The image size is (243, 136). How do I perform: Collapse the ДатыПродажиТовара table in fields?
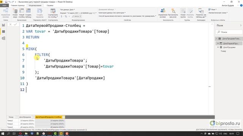217,39
